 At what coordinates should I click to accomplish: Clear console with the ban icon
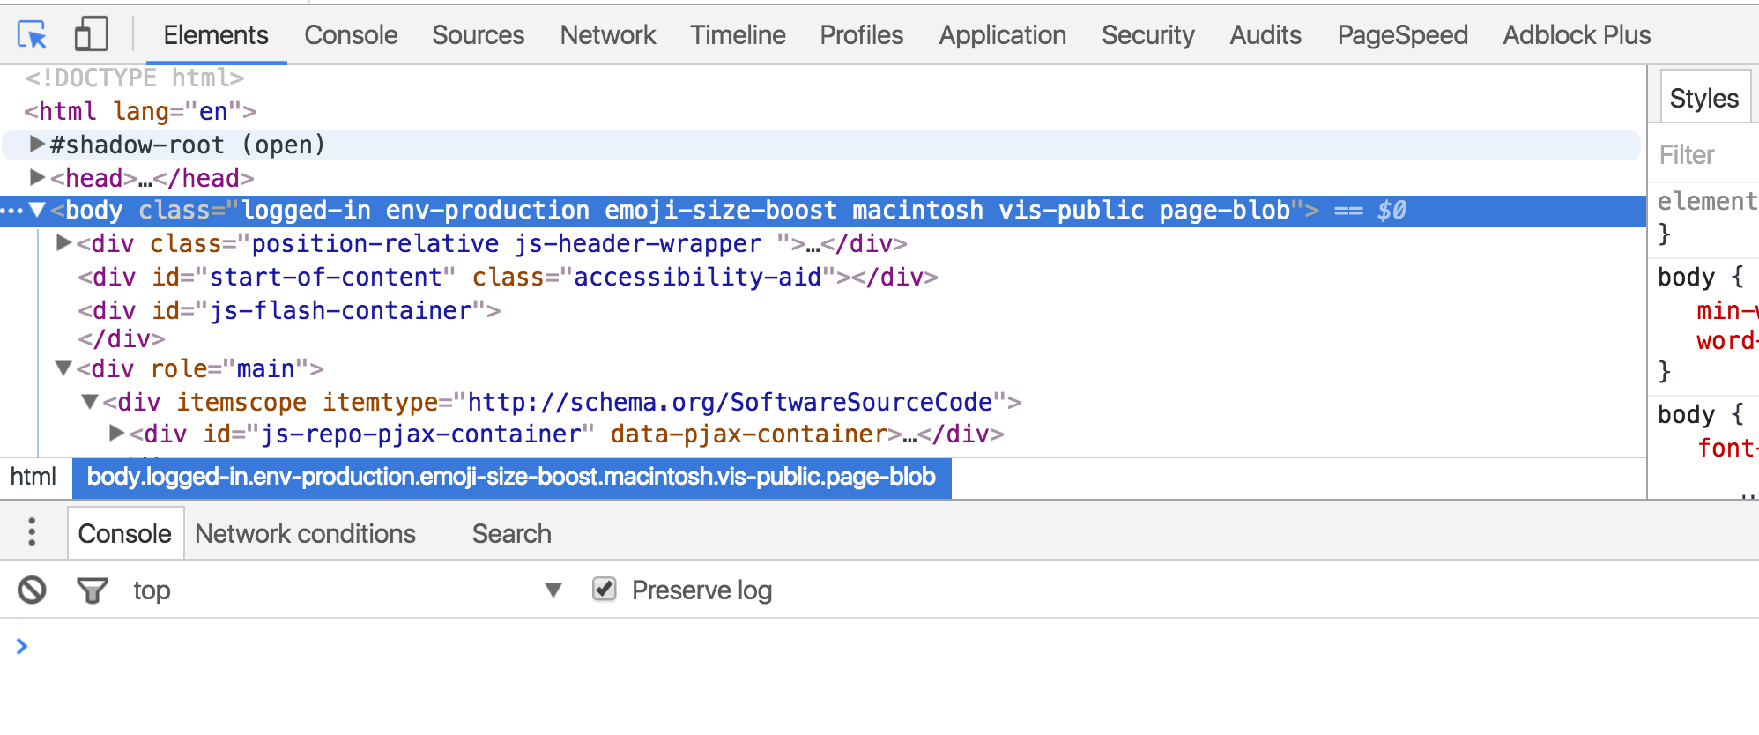(32, 590)
